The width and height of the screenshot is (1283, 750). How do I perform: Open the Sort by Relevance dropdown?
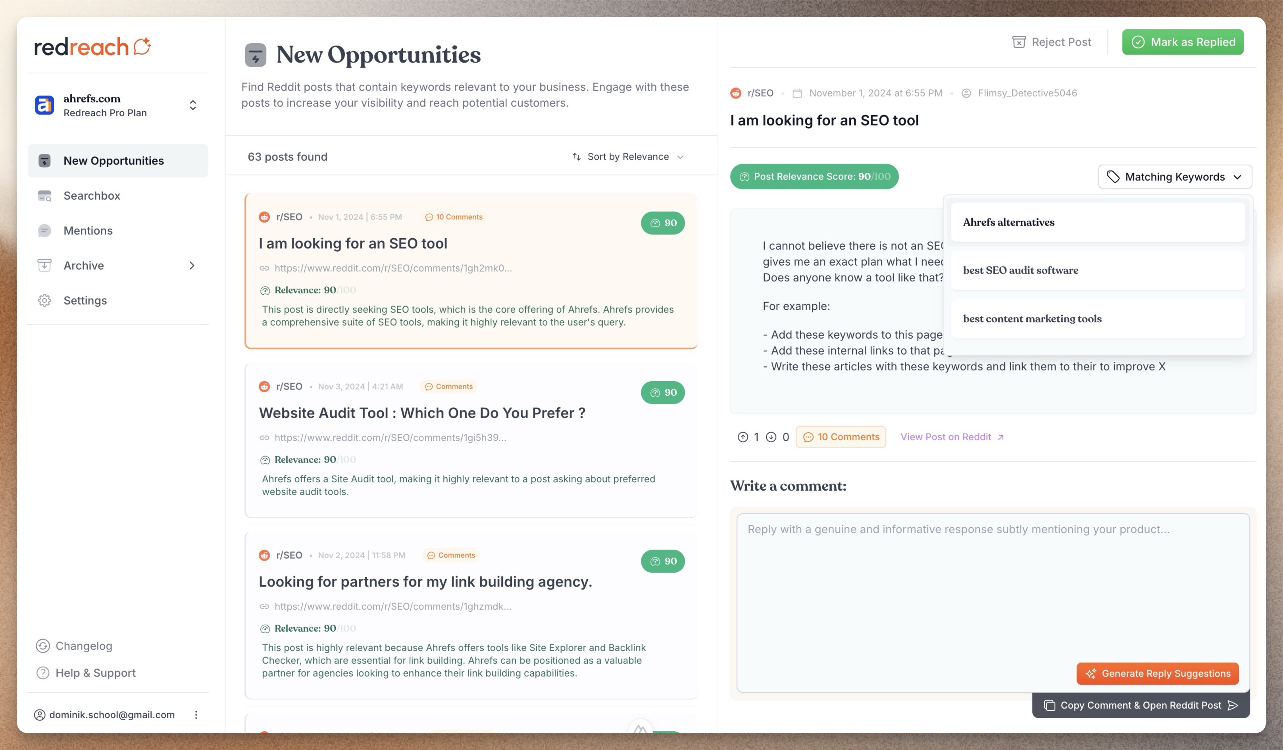click(x=628, y=156)
